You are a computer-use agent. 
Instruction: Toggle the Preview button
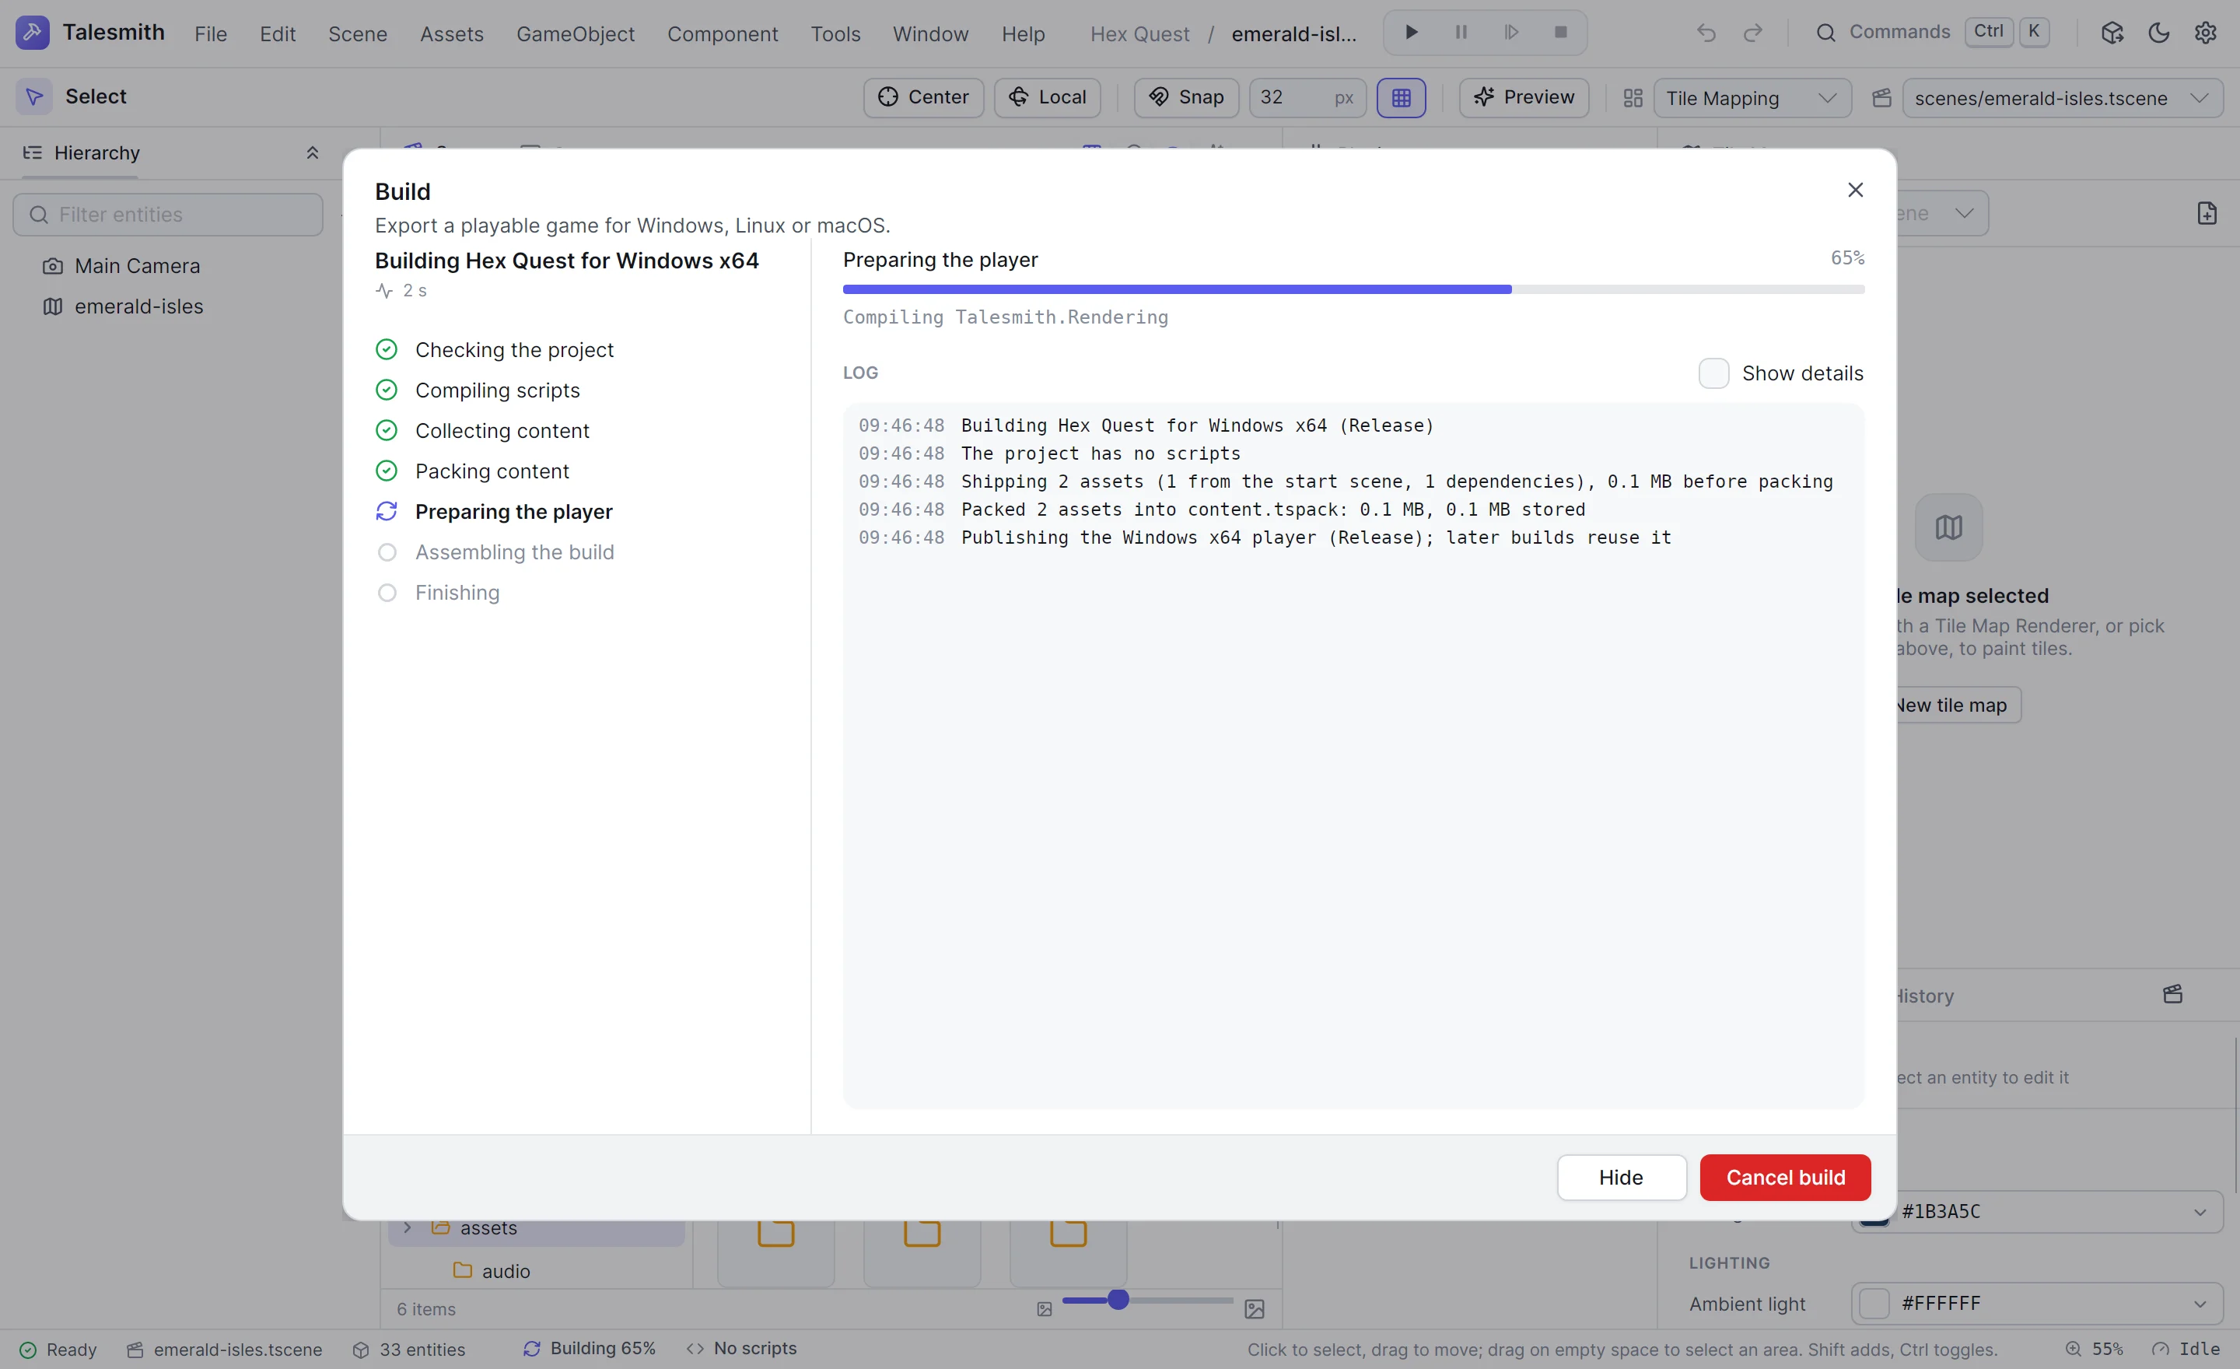1524,97
